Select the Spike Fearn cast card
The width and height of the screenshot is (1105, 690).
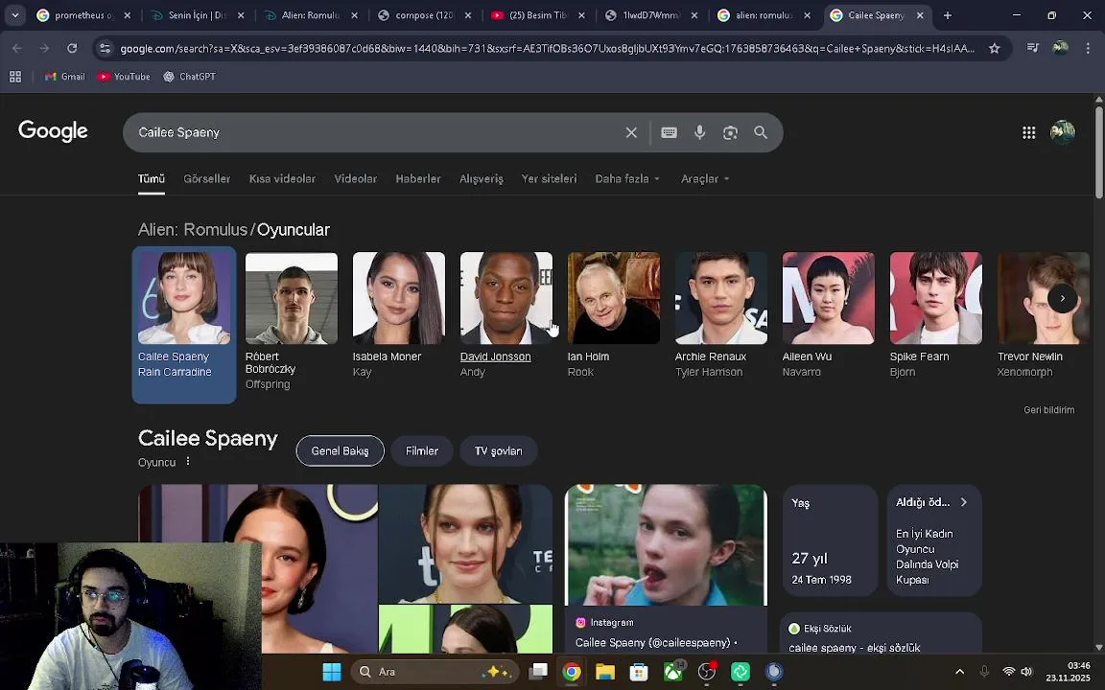(x=936, y=314)
